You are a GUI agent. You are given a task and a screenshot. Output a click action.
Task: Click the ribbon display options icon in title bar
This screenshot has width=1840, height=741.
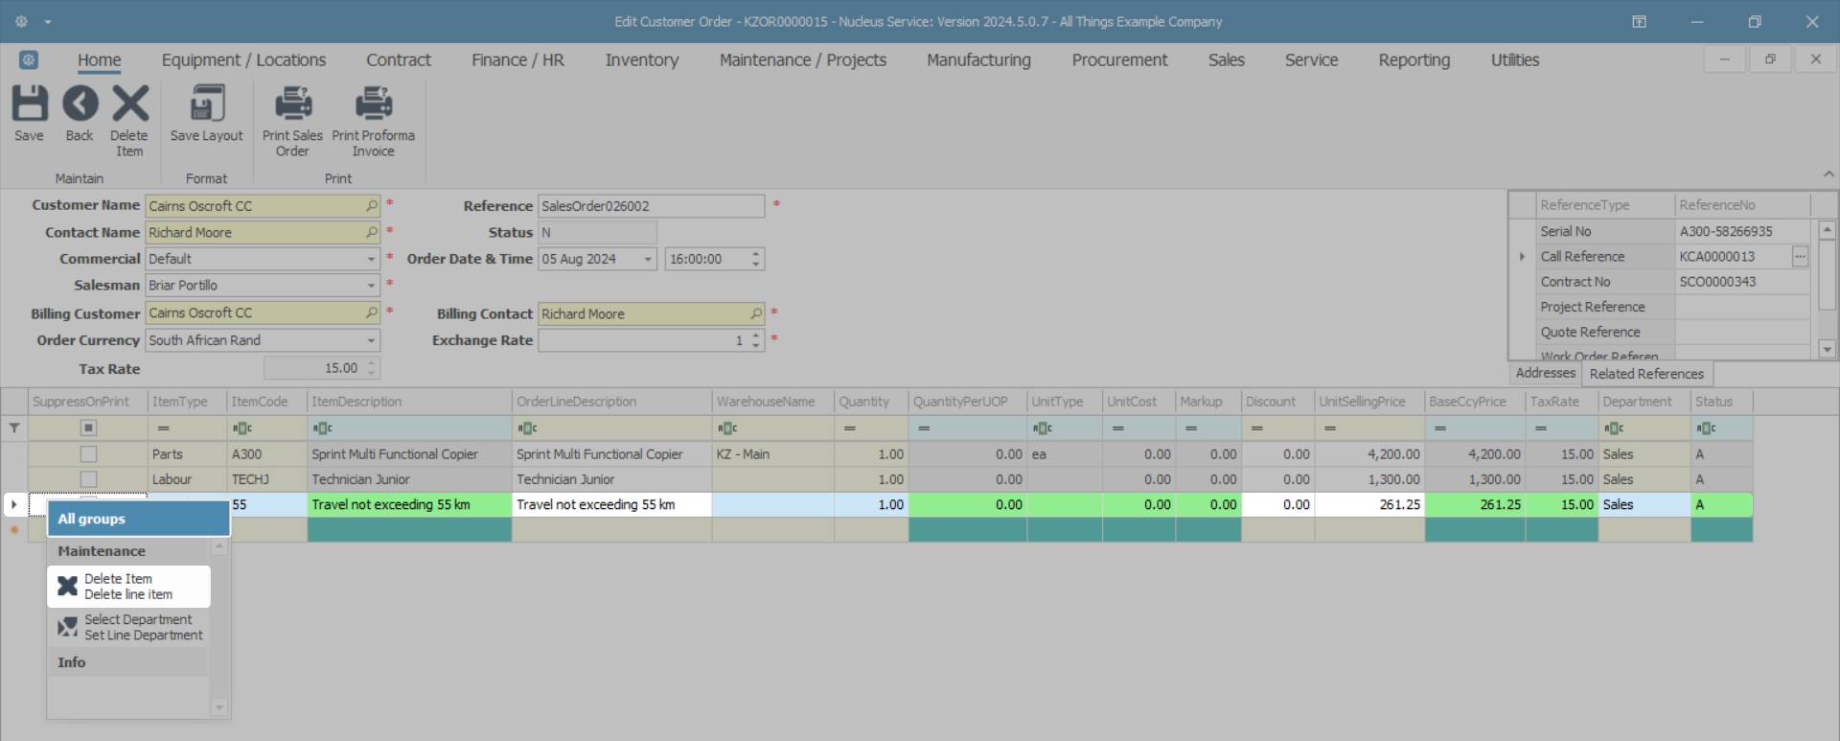tap(1640, 21)
